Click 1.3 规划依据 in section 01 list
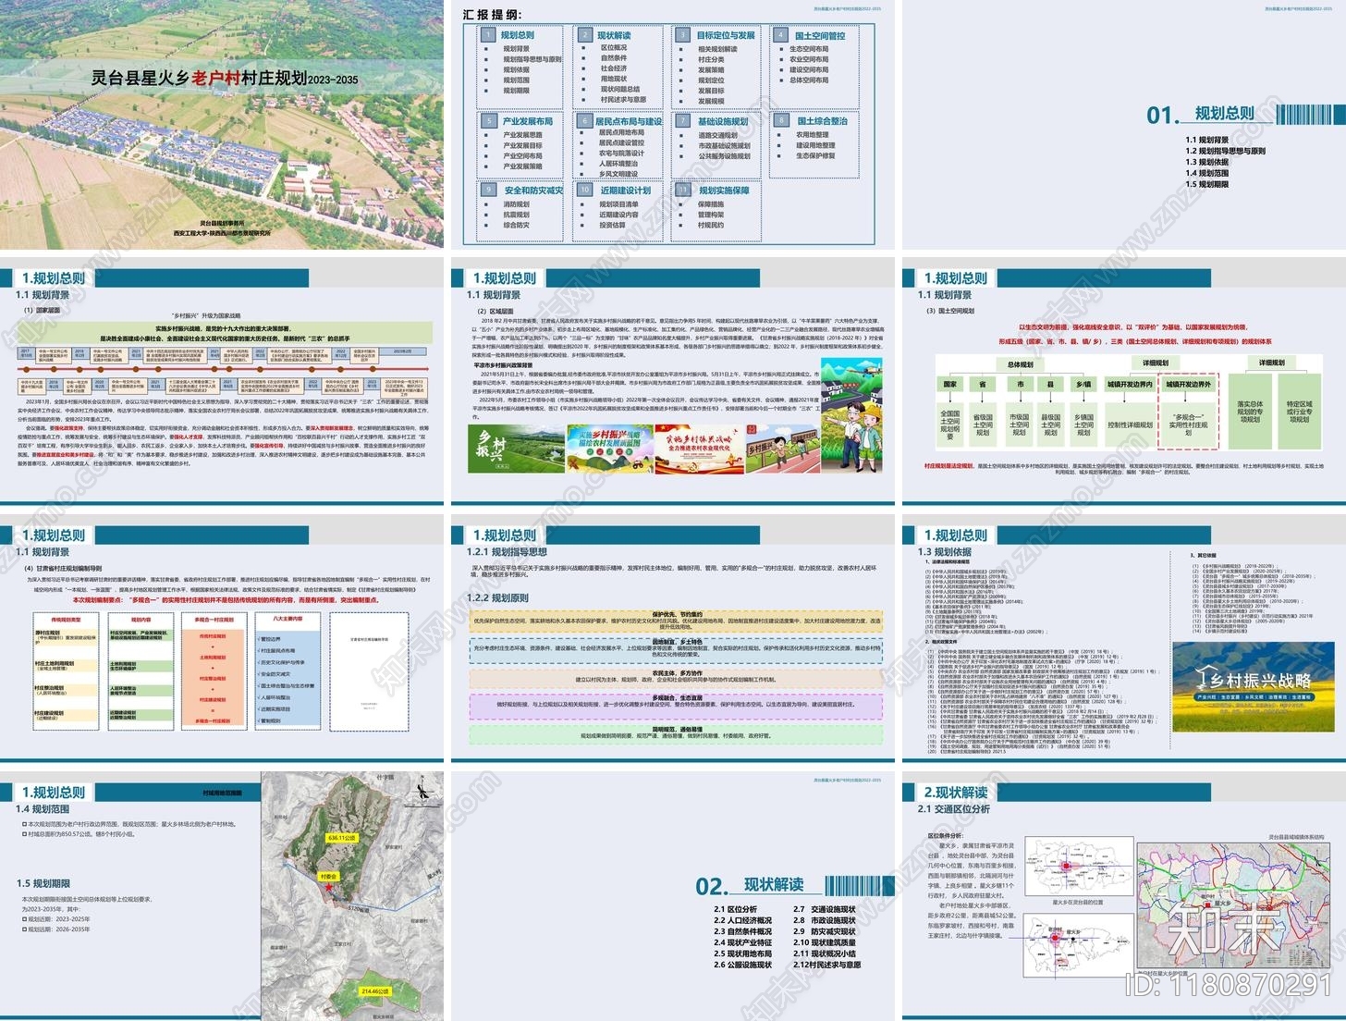 (1207, 162)
